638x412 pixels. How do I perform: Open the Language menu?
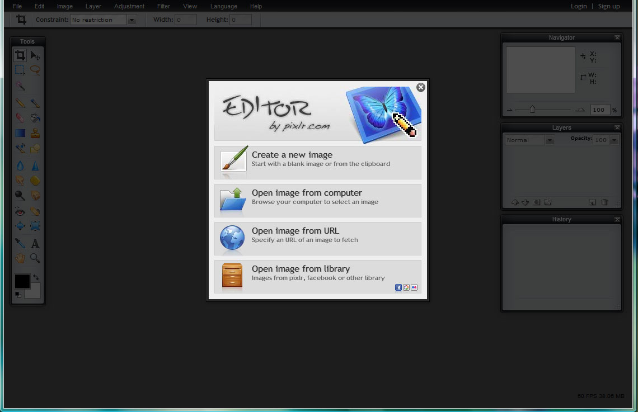tap(224, 6)
